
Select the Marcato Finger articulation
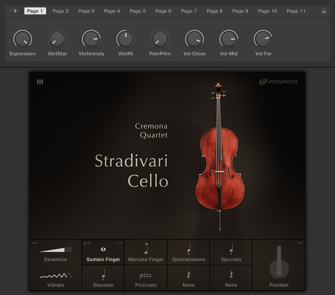tap(146, 252)
